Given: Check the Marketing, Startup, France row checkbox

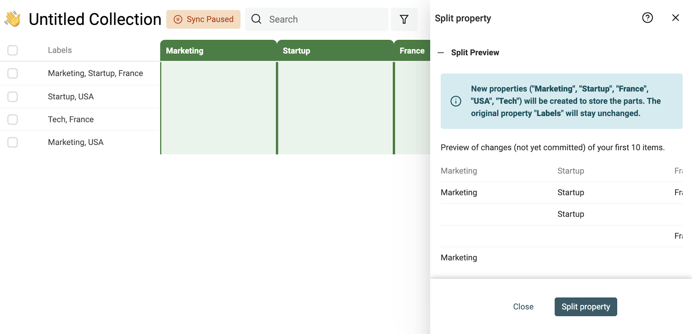Looking at the screenshot, I should pyautogui.click(x=13, y=74).
